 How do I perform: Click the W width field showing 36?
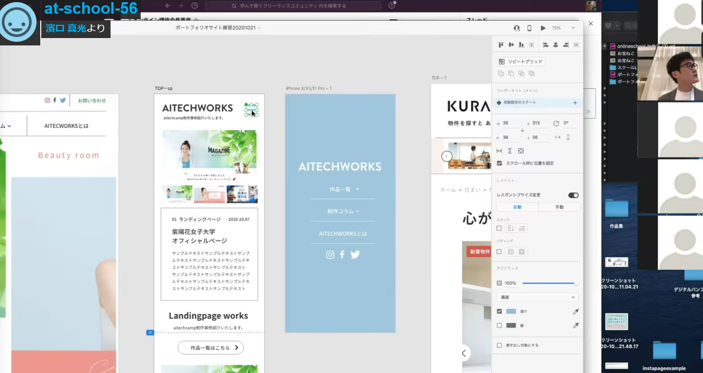510,123
